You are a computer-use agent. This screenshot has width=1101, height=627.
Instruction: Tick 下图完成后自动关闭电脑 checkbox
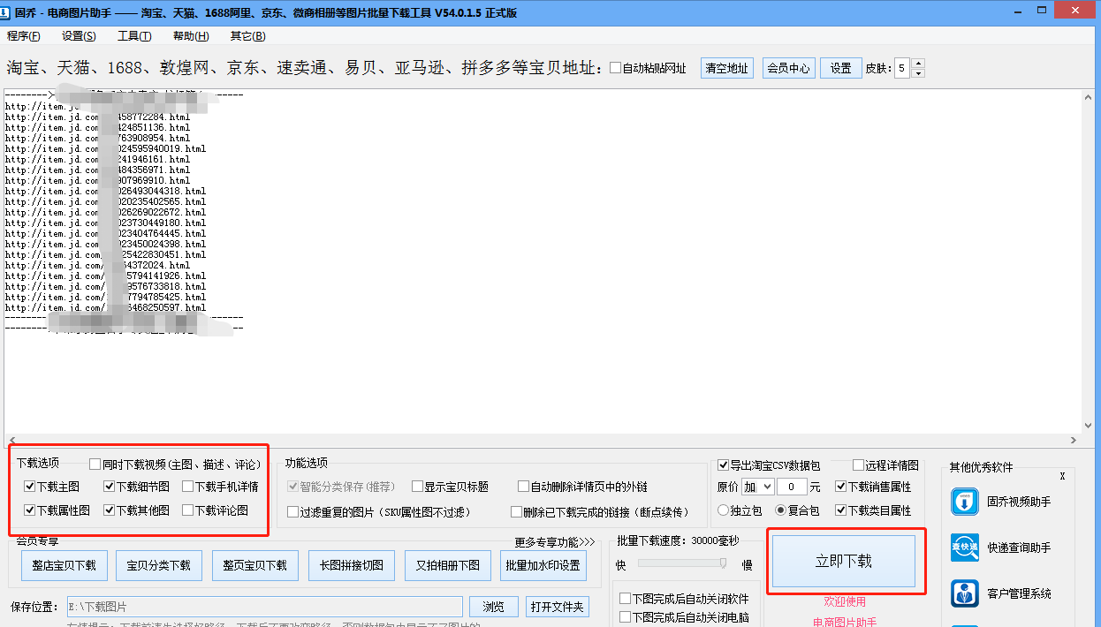625,616
